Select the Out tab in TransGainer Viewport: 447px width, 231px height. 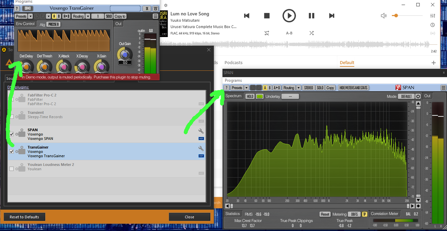(x=119, y=24)
